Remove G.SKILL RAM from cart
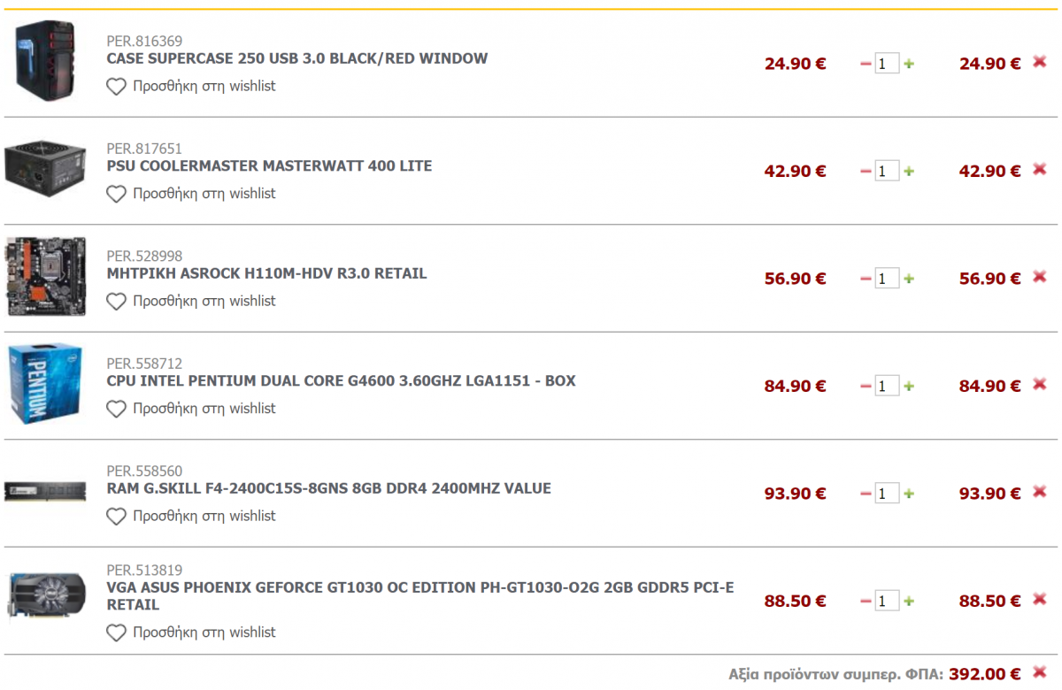This screenshot has width=1062, height=690. (1040, 491)
